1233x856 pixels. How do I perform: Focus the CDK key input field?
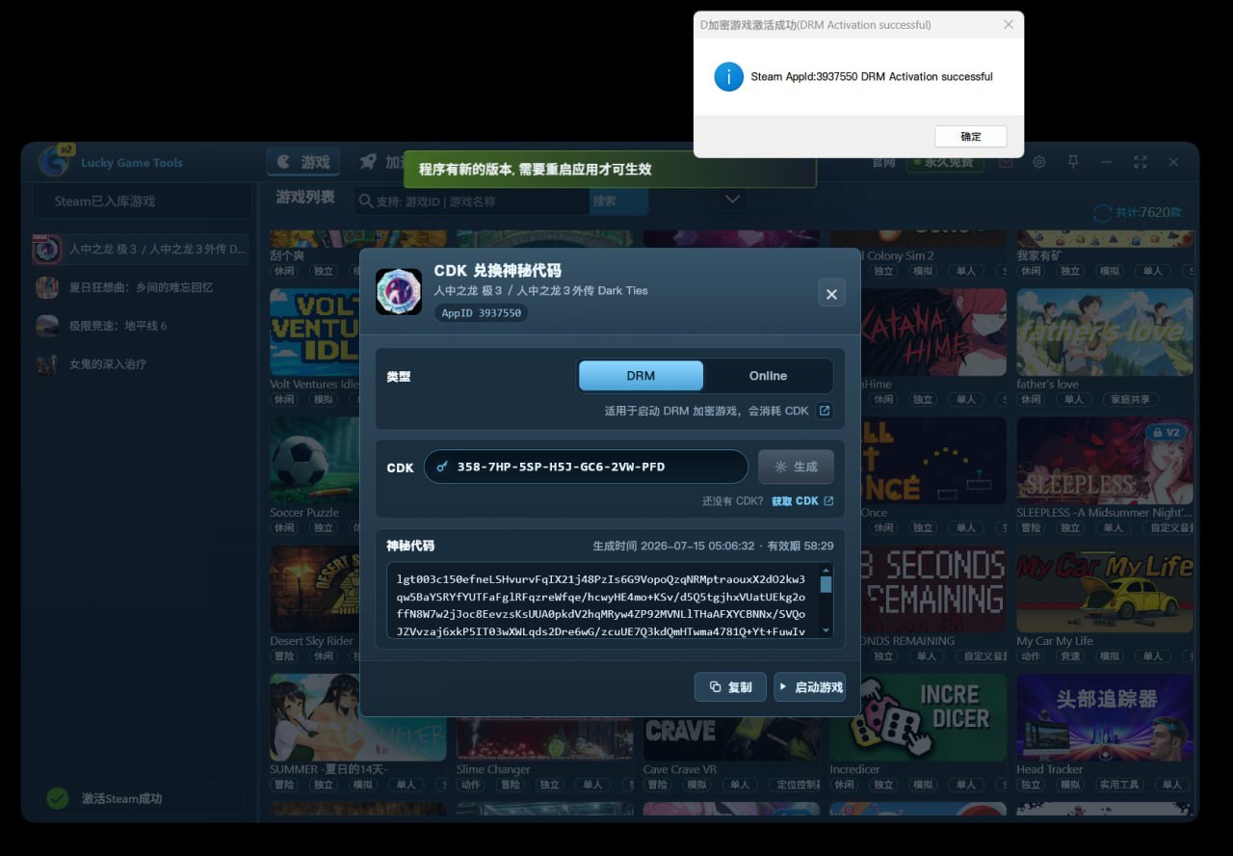(x=586, y=467)
